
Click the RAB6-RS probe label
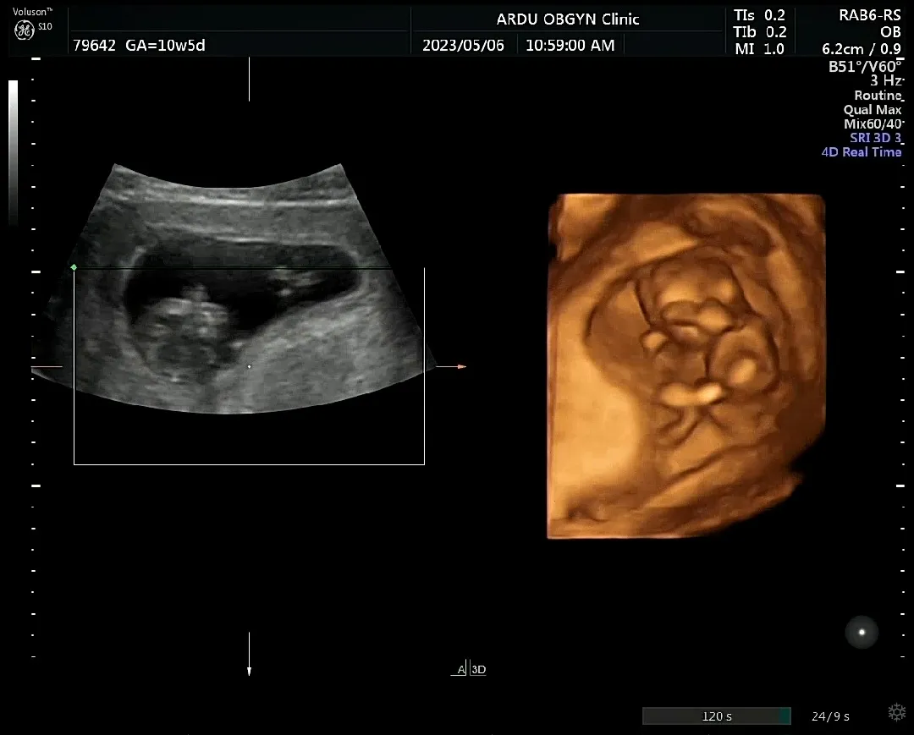870,15
